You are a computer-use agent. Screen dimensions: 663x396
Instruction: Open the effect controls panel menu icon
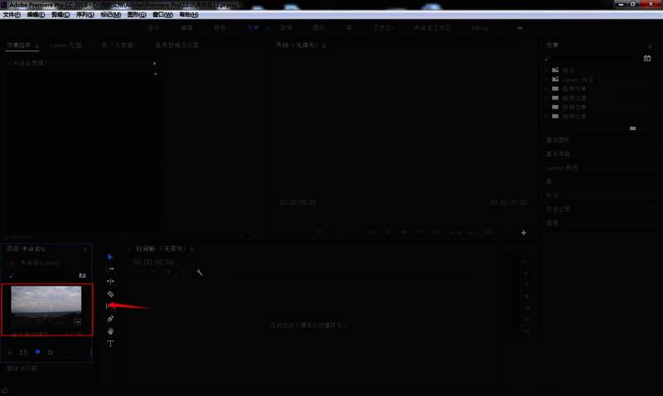tap(36, 46)
